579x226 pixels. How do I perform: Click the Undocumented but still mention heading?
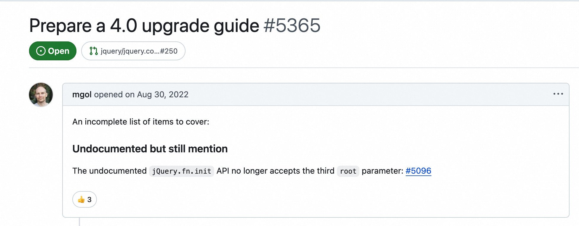click(x=150, y=149)
